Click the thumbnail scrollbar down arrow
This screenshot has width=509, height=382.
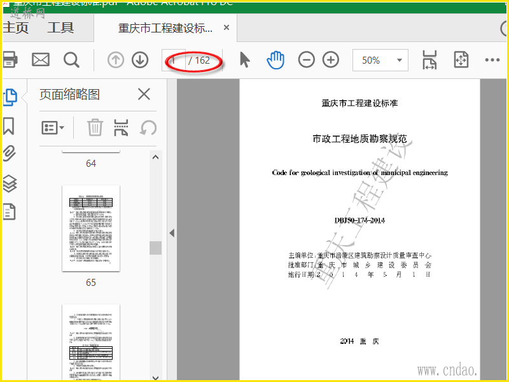pyautogui.click(x=155, y=378)
